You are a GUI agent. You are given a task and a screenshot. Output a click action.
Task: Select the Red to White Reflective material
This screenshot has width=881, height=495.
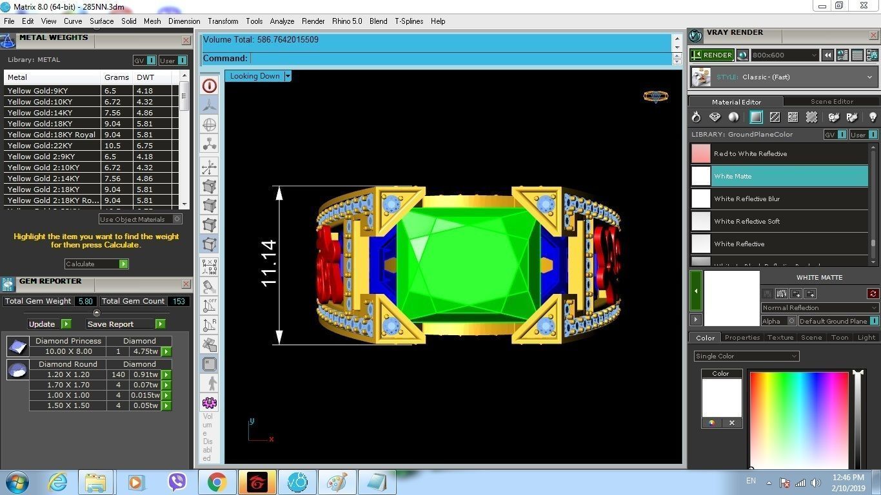(x=779, y=153)
